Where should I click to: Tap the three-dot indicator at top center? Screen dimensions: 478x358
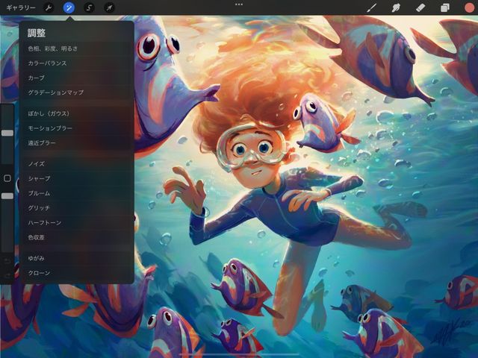239,4
